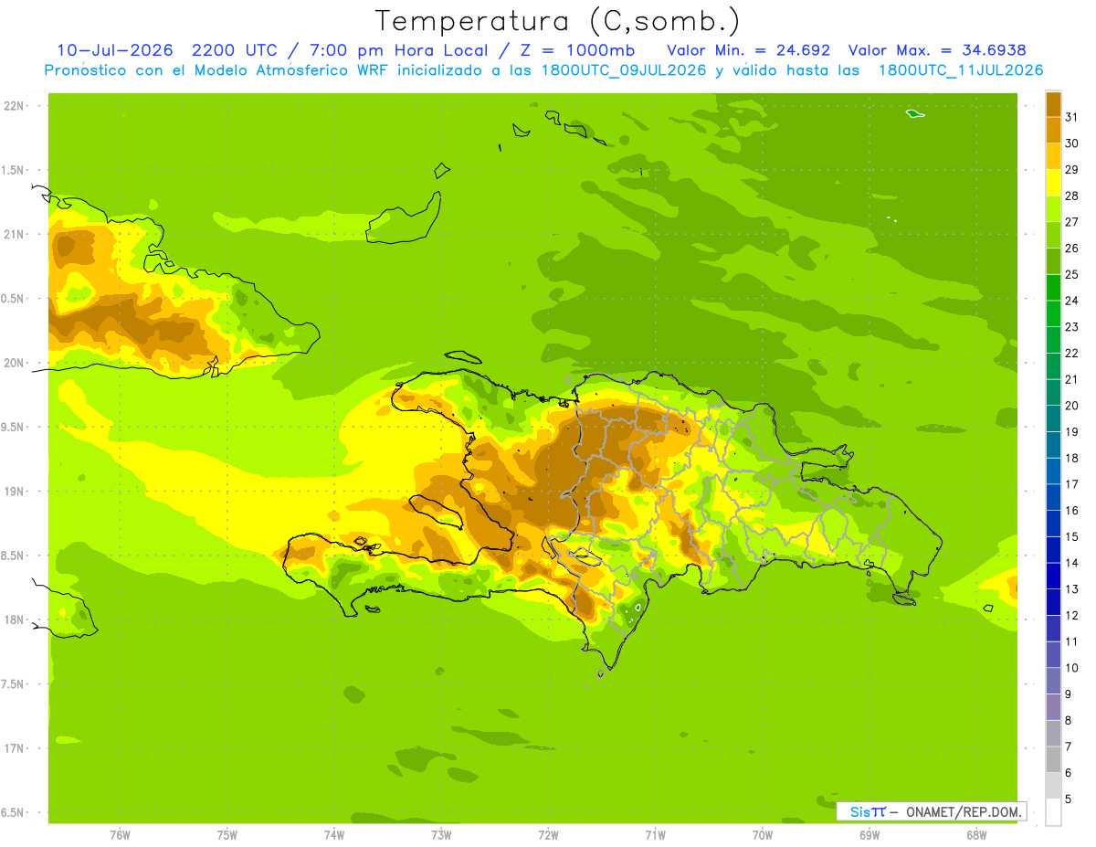Click the "8" legend value
Screen dimensions: 1096x847
tap(1069, 720)
